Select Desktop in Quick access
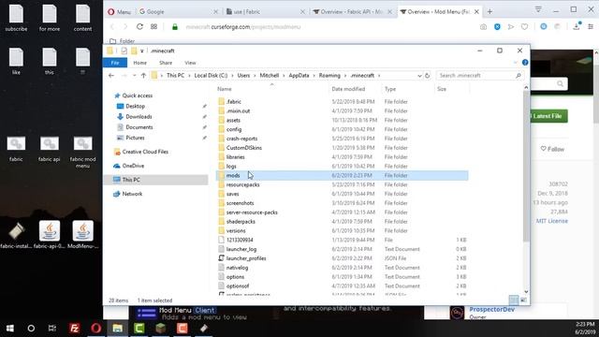Viewport: 599px width, 337px height. 135,106
